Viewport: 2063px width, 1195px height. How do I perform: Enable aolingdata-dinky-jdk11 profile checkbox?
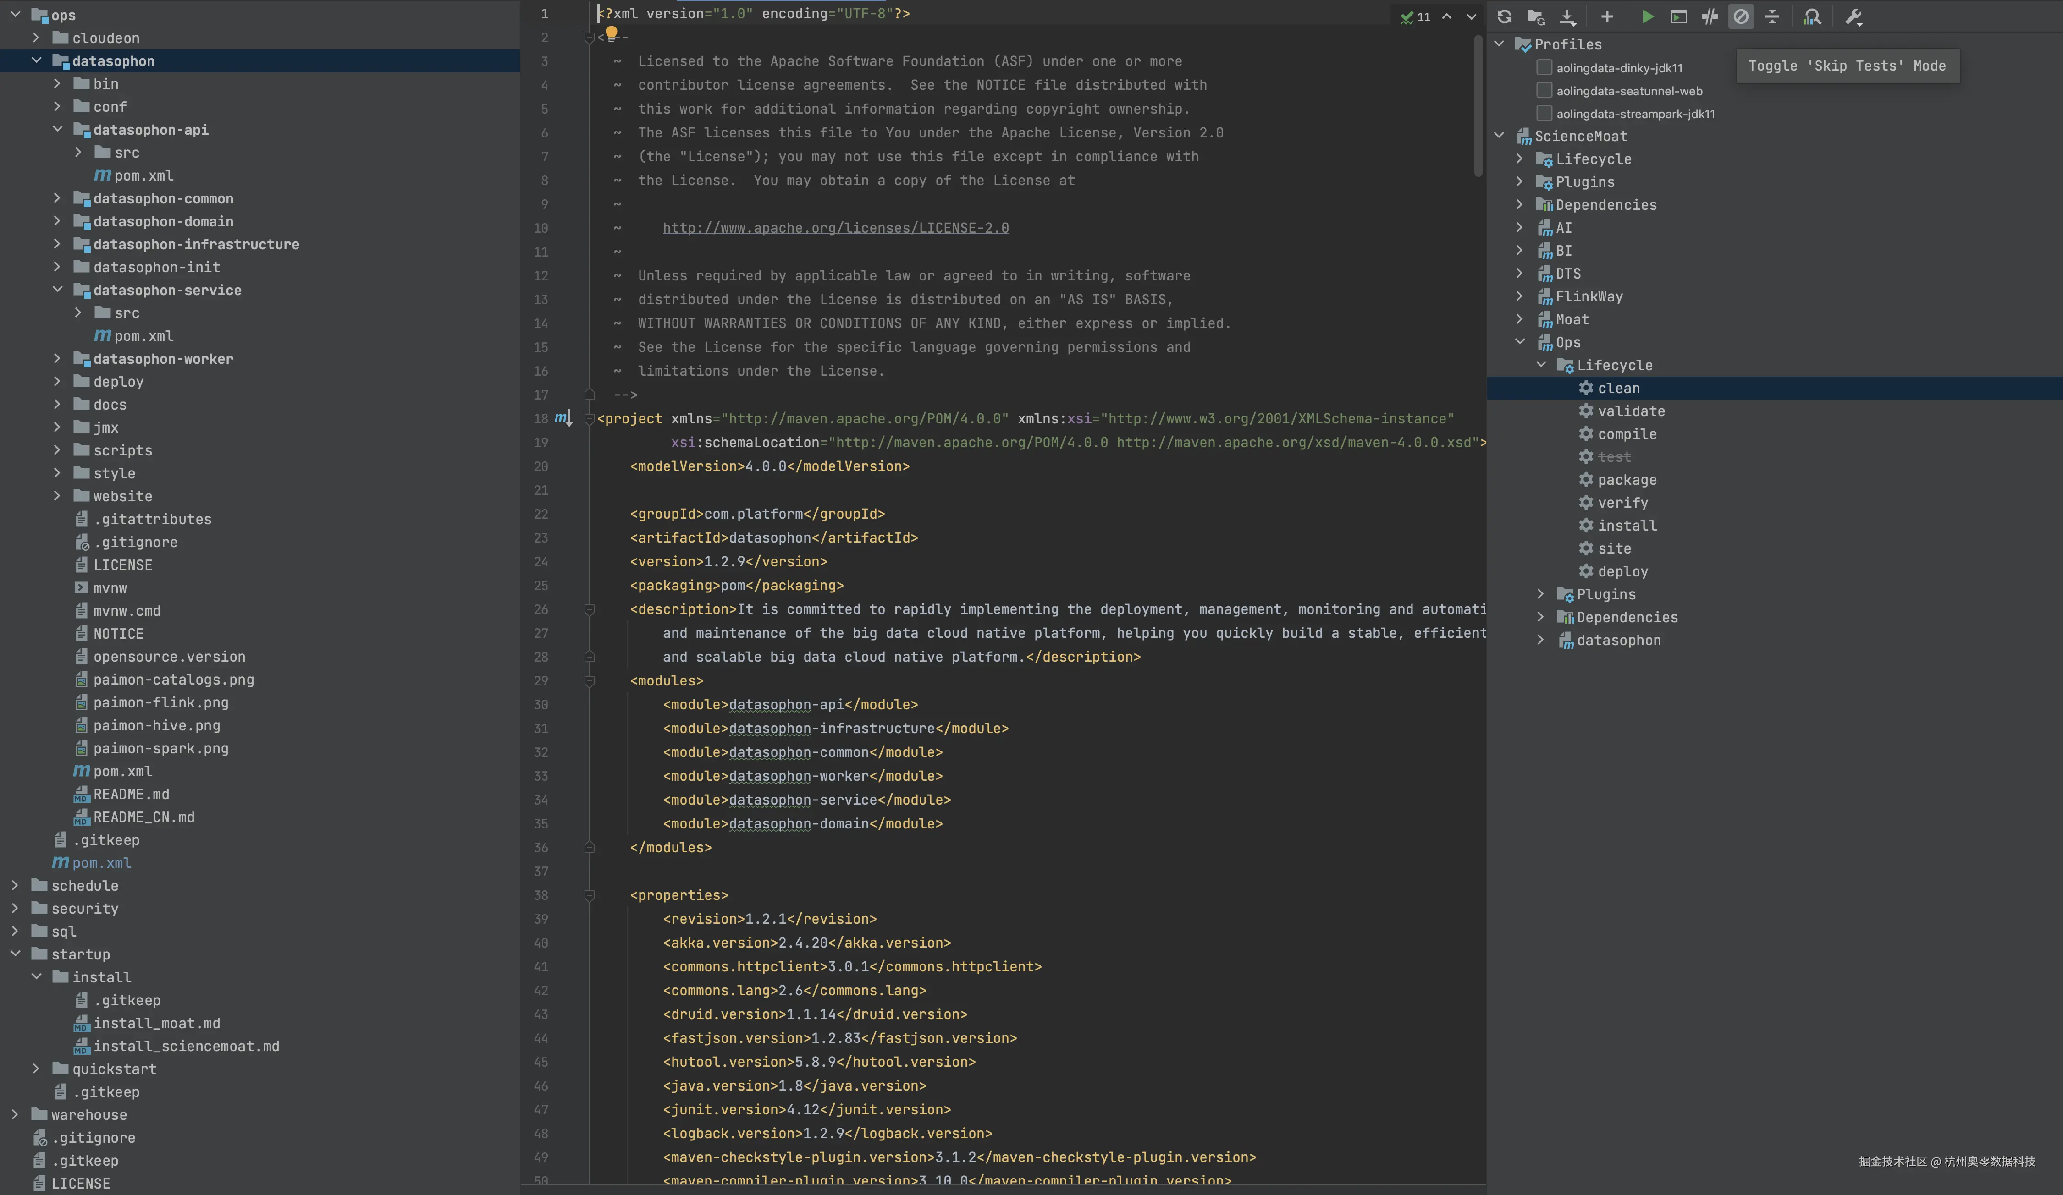pos(1544,67)
